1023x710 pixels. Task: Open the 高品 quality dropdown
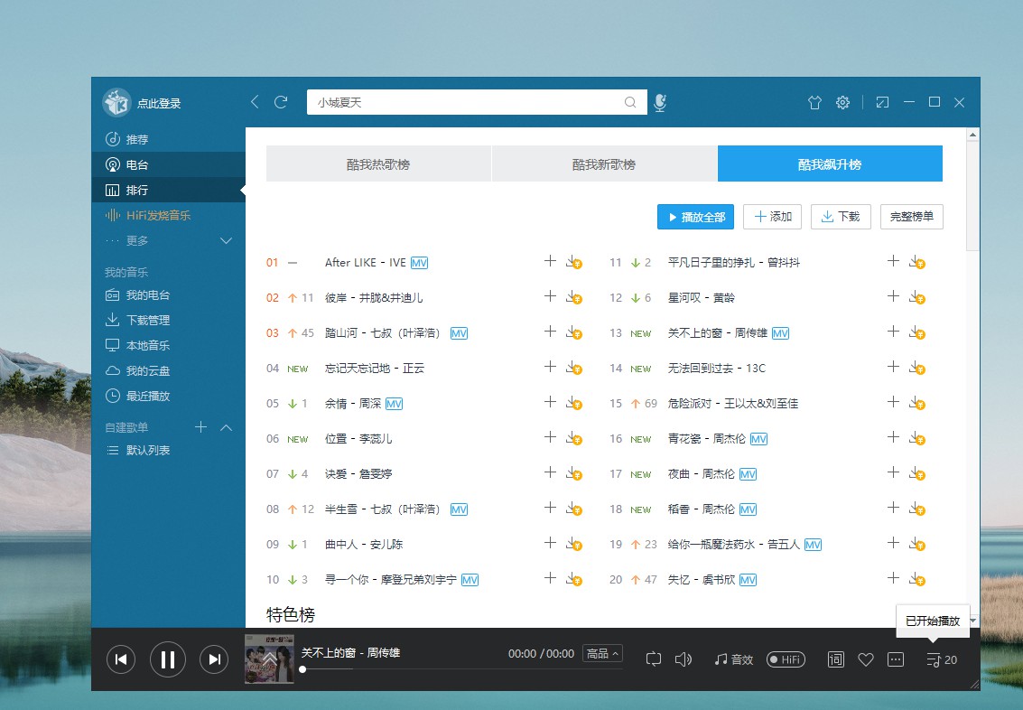(602, 653)
